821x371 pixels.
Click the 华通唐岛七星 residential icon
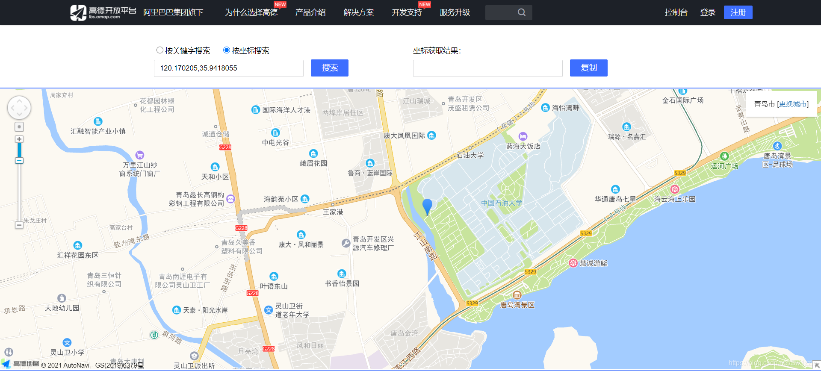point(615,189)
